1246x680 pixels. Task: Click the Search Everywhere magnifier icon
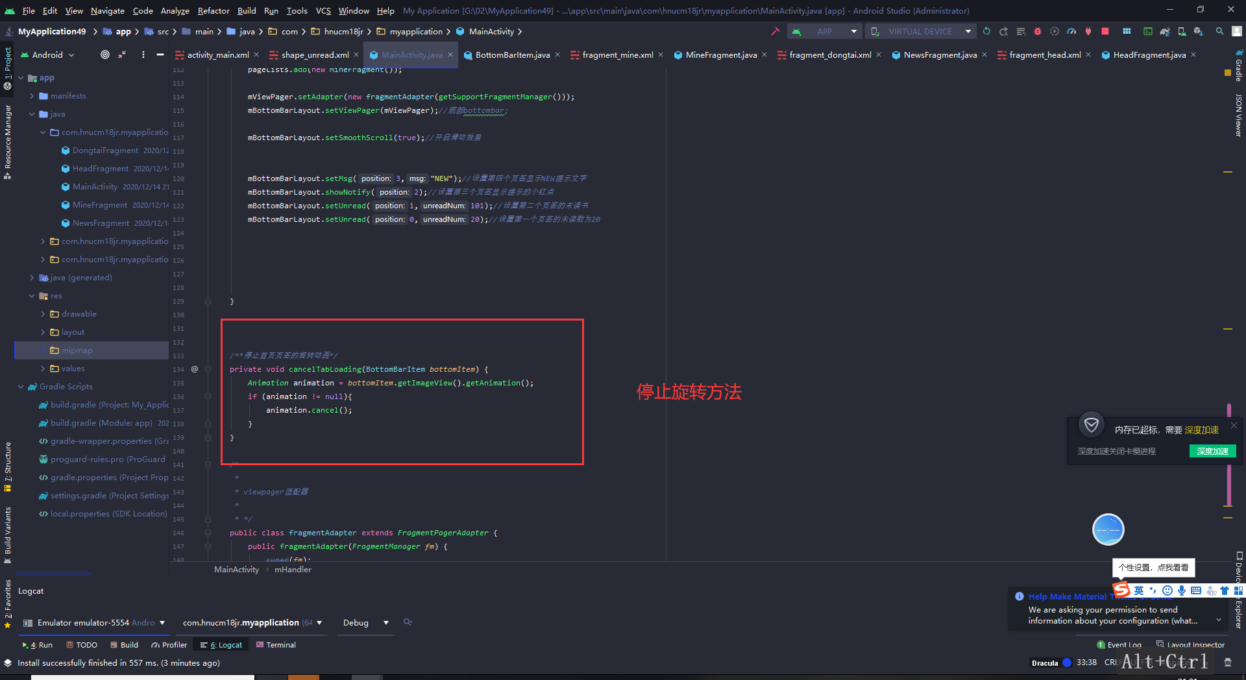tap(1220, 31)
